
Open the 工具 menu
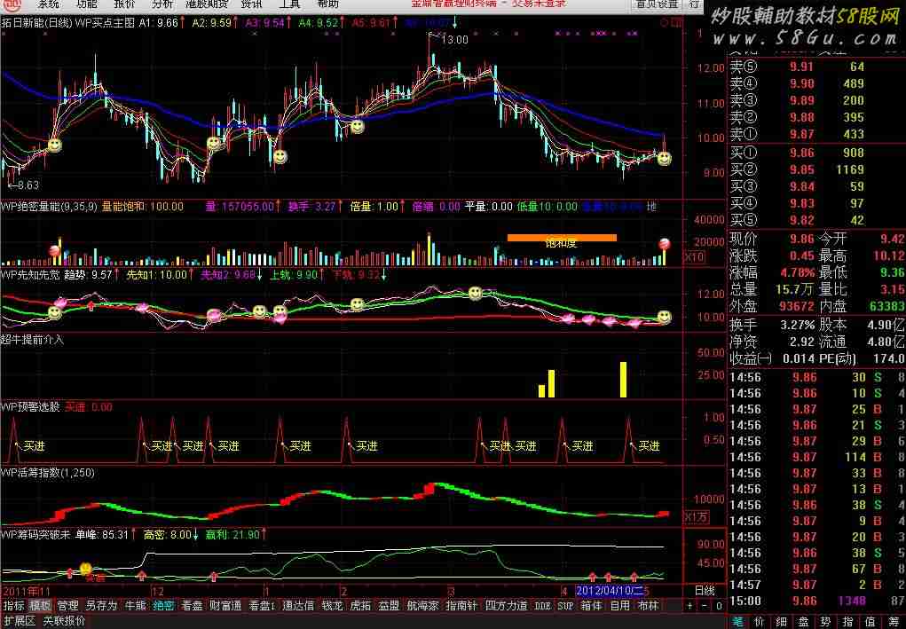click(289, 4)
